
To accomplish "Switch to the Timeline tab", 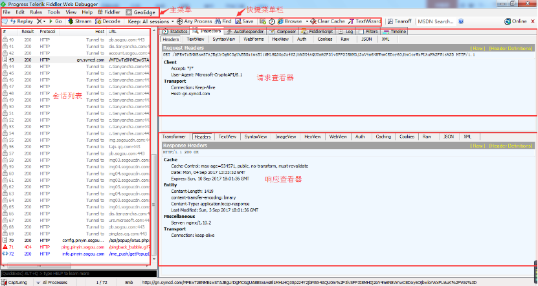I will pos(394,32).
